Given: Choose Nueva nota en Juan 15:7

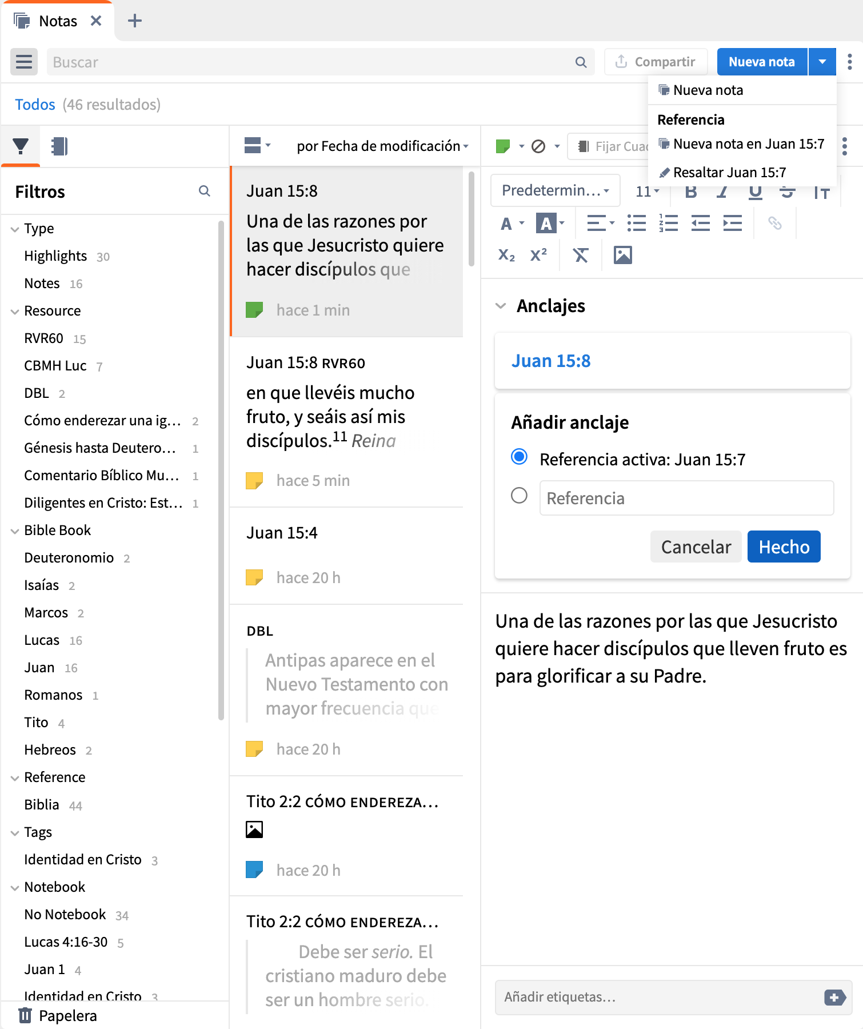Looking at the screenshot, I should tap(742, 144).
